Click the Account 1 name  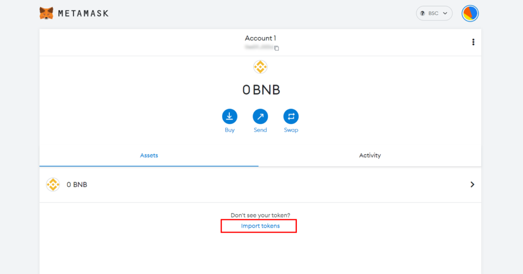click(260, 38)
